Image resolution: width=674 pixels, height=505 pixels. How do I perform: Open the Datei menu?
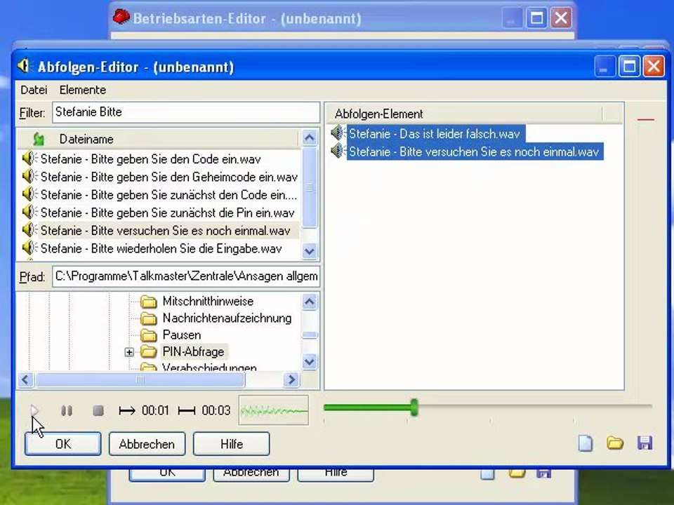coord(34,90)
